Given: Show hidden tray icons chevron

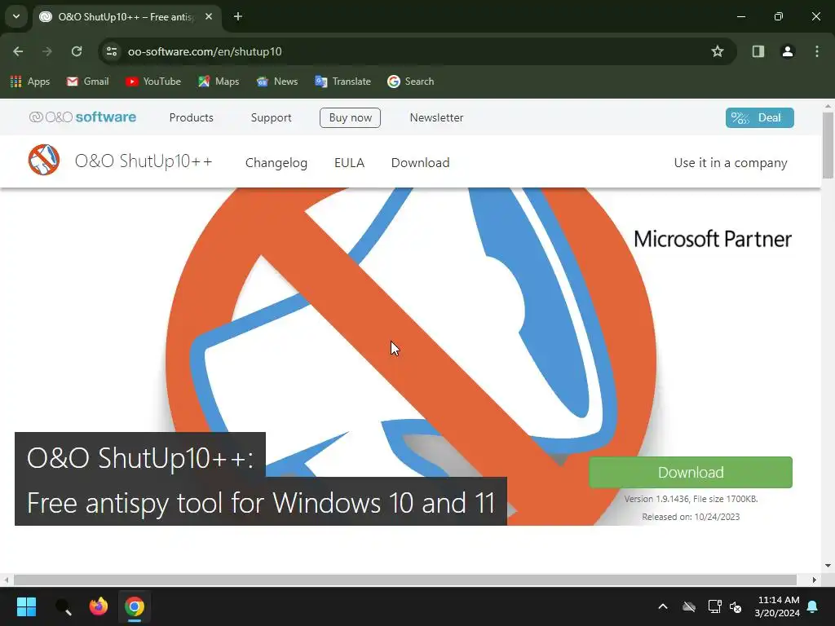Looking at the screenshot, I should [663, 606].
